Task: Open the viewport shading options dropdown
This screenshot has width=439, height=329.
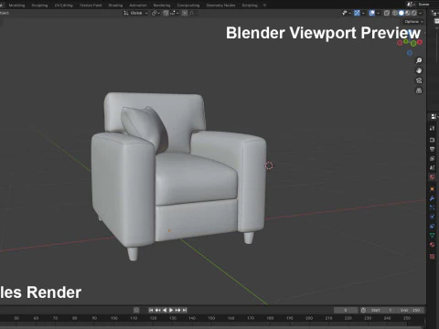Action: point(421,13)
